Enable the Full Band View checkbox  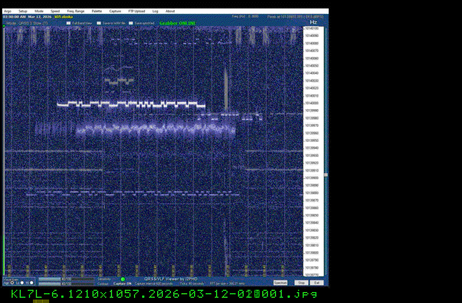pyautogui.click(x=69, y=23)
